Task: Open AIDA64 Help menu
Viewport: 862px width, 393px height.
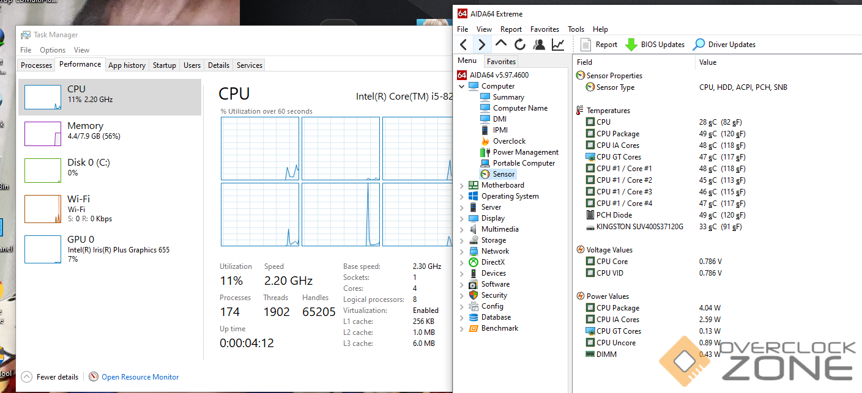Action: coord(600,29)
